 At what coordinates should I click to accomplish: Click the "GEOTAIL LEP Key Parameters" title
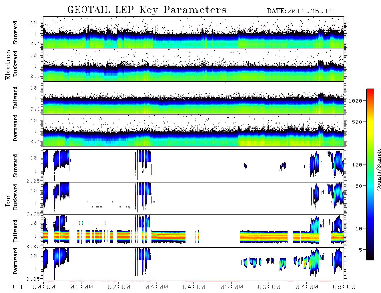[147, 10]
